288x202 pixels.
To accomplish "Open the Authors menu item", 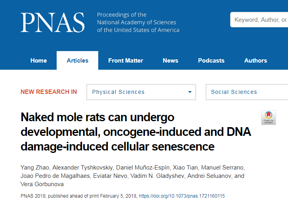I will 256,61.
